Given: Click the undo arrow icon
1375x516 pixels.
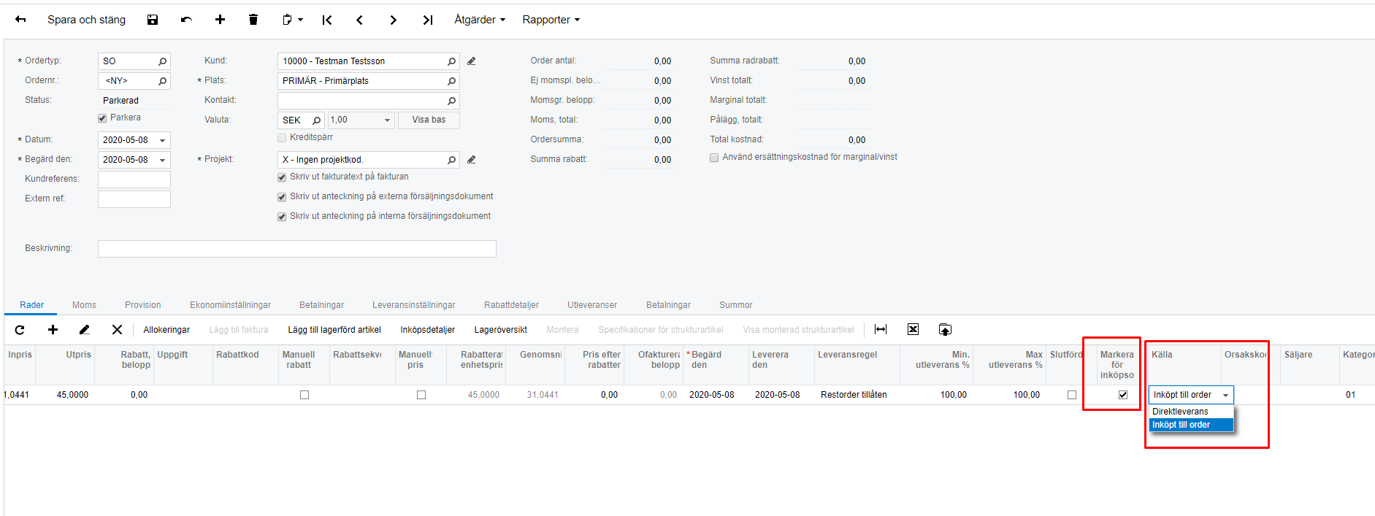Looking at the screenshot, I should [186, 20].
